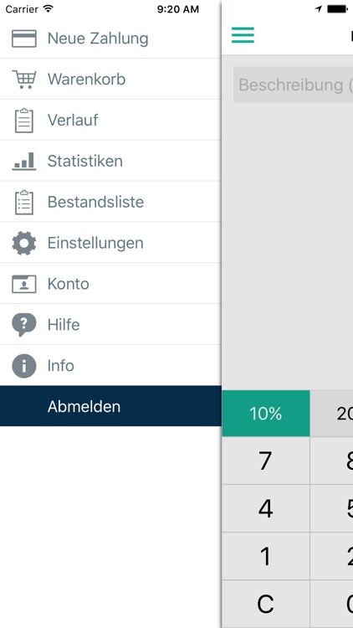Viewport: 353px width, 628px height.
Task: Focus the Beschreibung description field
Action: (293, 85)
